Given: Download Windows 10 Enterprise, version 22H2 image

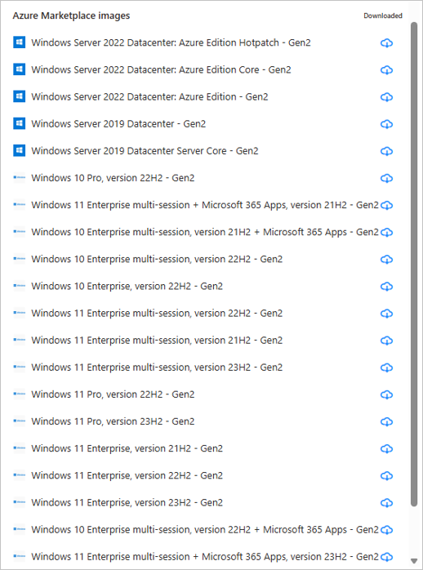Looking at the screenshot, I should click(x=386, y=286).
